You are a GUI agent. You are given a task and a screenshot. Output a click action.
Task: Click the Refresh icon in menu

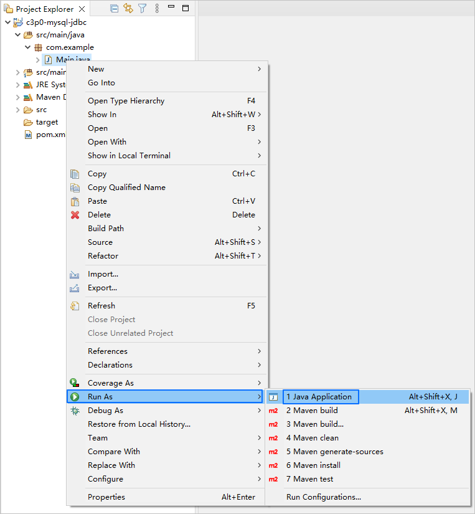point(75,306)
